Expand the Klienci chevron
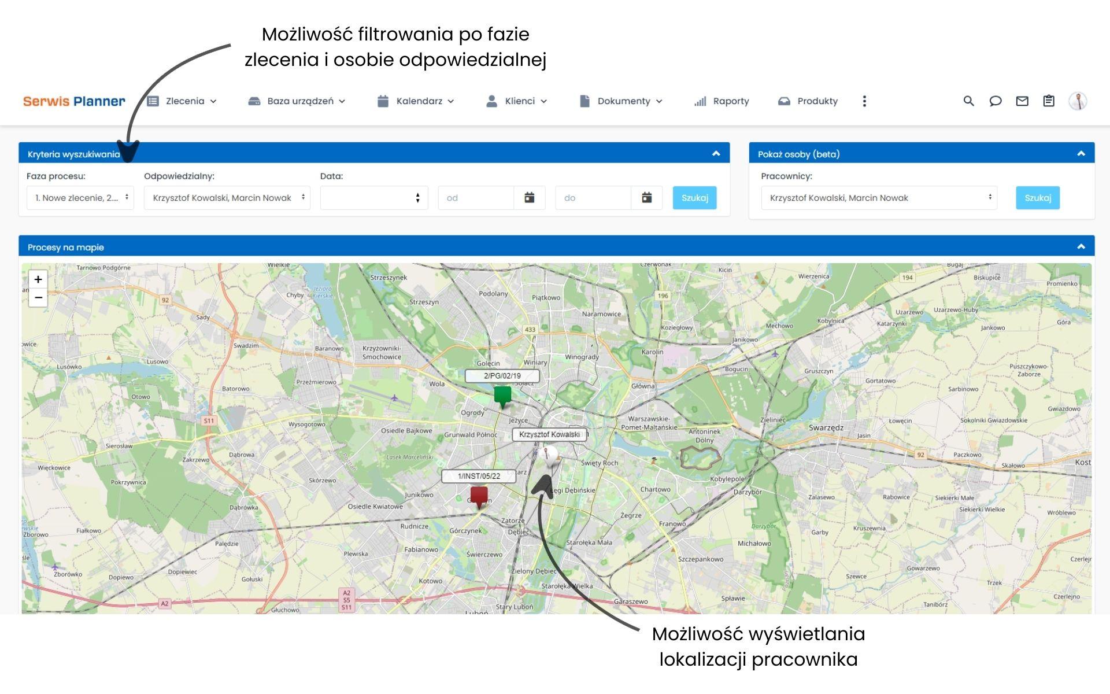Image resolution: width=1110 pixels, height=694 pixels. point(543,101)
